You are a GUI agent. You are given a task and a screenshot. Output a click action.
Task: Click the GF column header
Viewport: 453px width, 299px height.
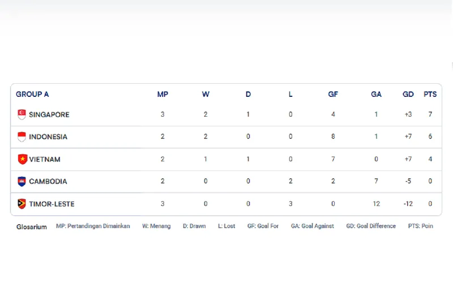[333, 94]
